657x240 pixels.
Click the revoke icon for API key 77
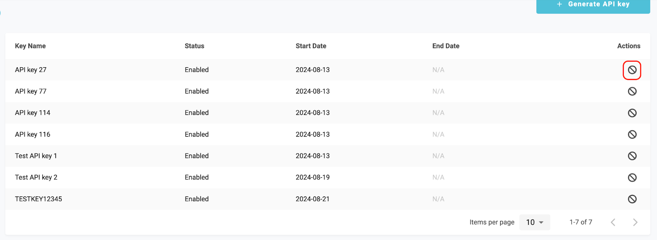(x=632, y=91)
